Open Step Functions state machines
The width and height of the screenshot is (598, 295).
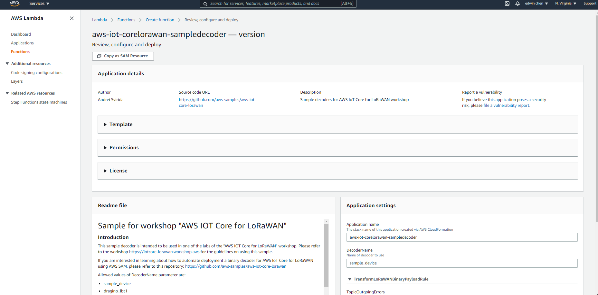click(x=39, y=102)
